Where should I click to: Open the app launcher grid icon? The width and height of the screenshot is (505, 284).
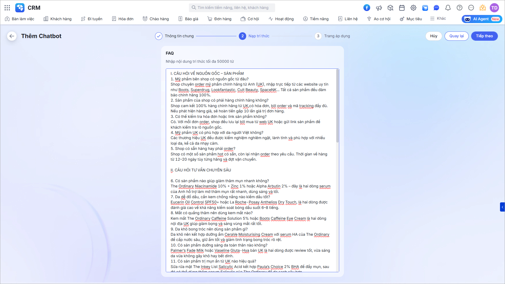pyautogui.click(x=7, y=8)
